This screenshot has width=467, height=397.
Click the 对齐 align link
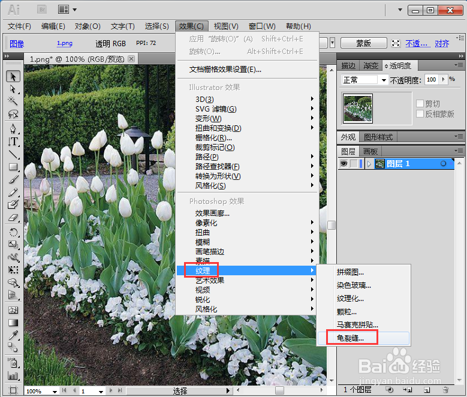tap(442, 44)
